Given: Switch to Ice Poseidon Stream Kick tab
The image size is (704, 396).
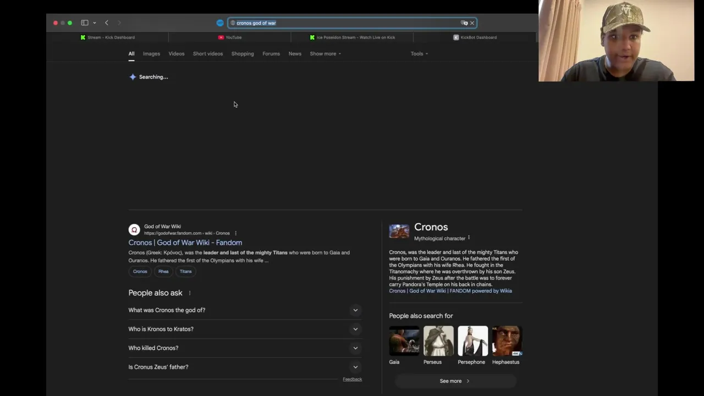Looking at the screenshot, I should pyautogui.click(x=352, y=37).
